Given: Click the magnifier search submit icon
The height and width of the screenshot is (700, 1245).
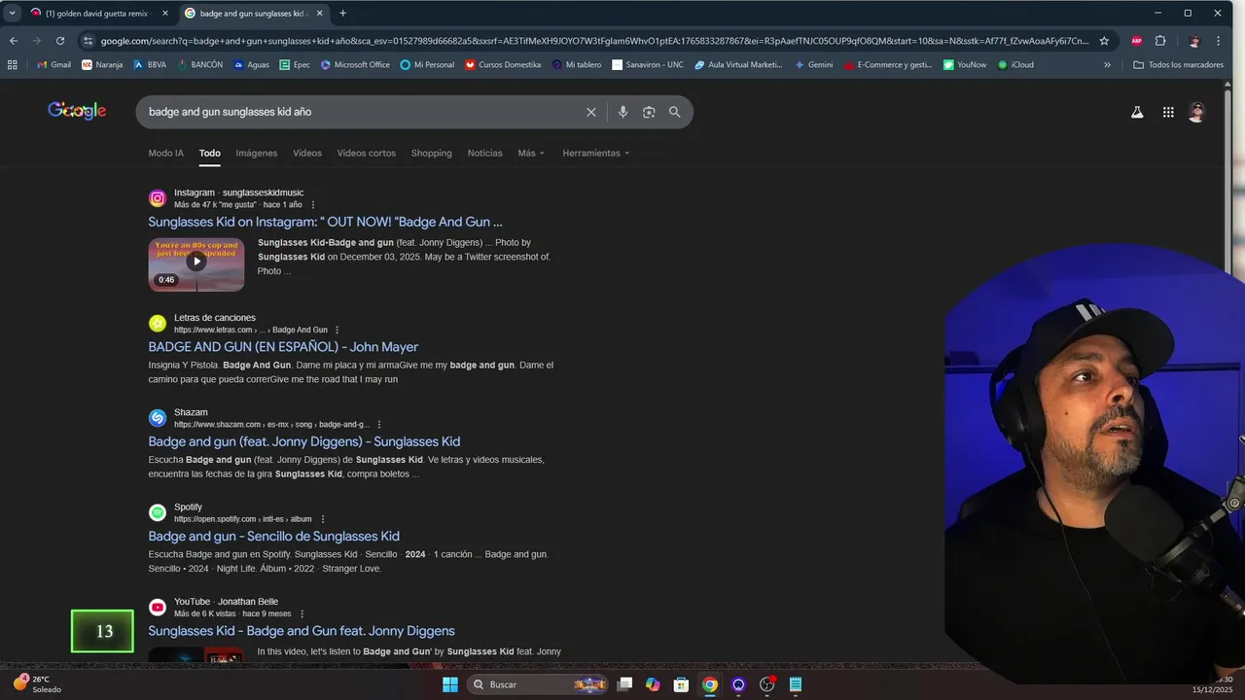Looking at the screenshot, I should click(x=674, y=112).
